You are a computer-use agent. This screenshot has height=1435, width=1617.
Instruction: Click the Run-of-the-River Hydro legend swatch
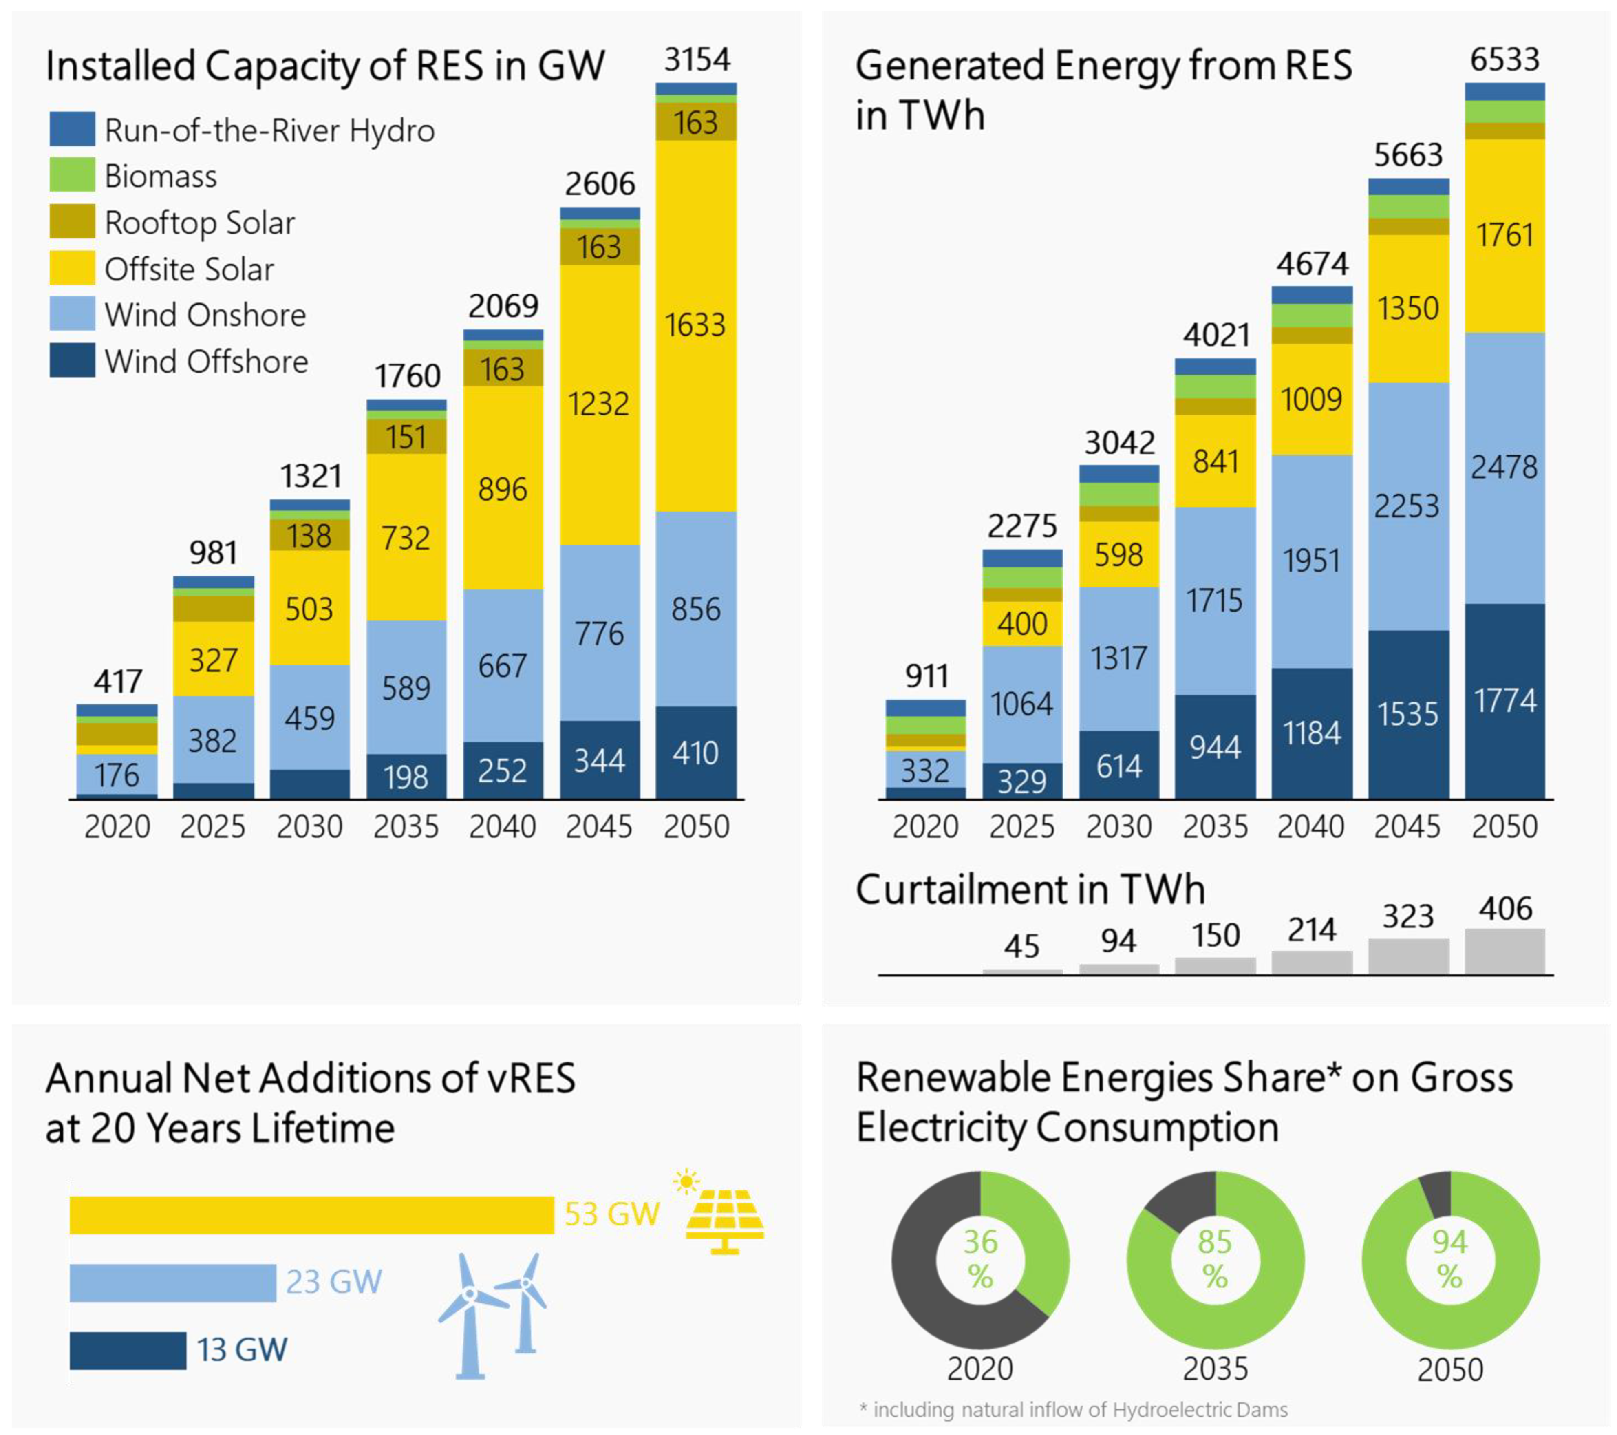pyautogui.click(x=72, y=129)
